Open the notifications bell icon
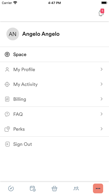 [x=101, y=13]
